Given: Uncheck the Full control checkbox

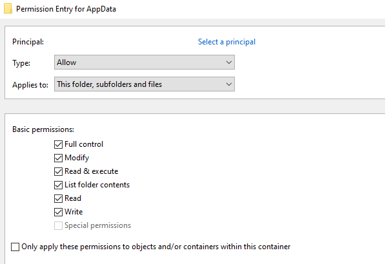Looking at the screenshot, I should pyautogui.click(x=59, y=144).
